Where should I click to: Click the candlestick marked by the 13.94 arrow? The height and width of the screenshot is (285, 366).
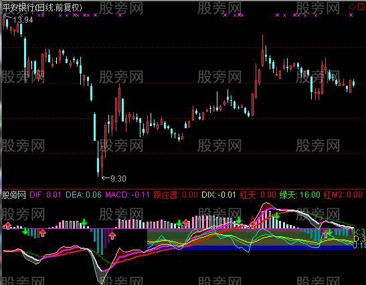click(x=4, y=22)
